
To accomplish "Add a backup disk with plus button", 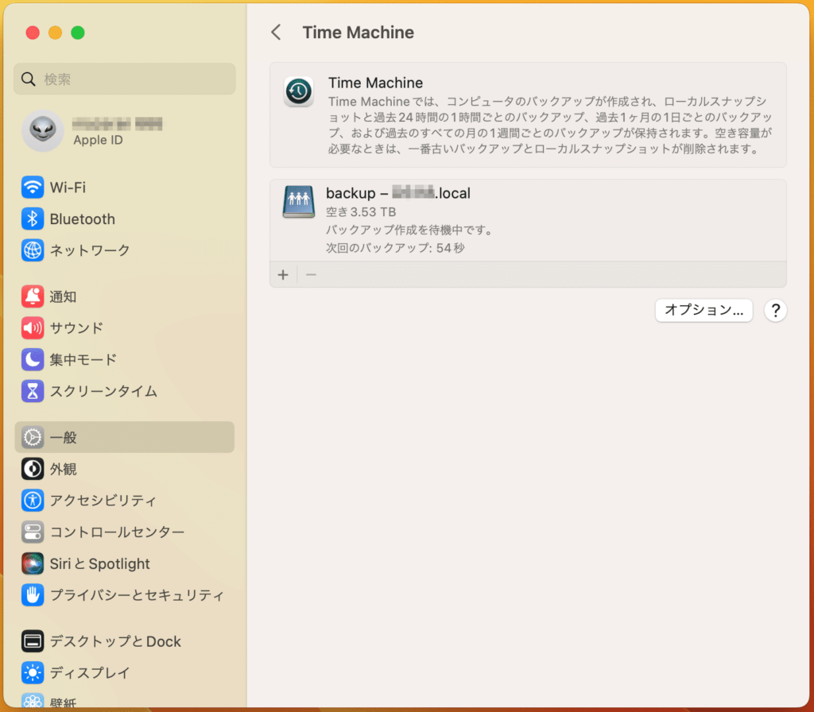I will coord(283,274).
